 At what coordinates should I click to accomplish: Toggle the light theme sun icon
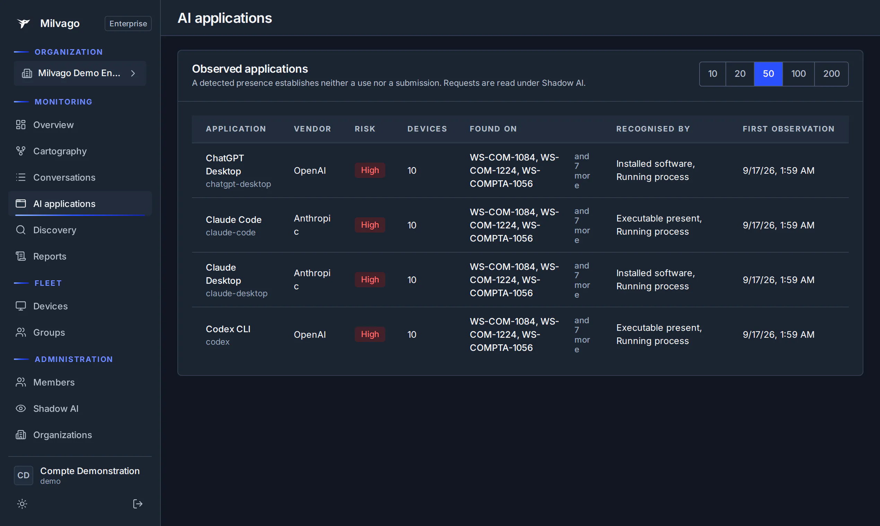tap(22, 504)
